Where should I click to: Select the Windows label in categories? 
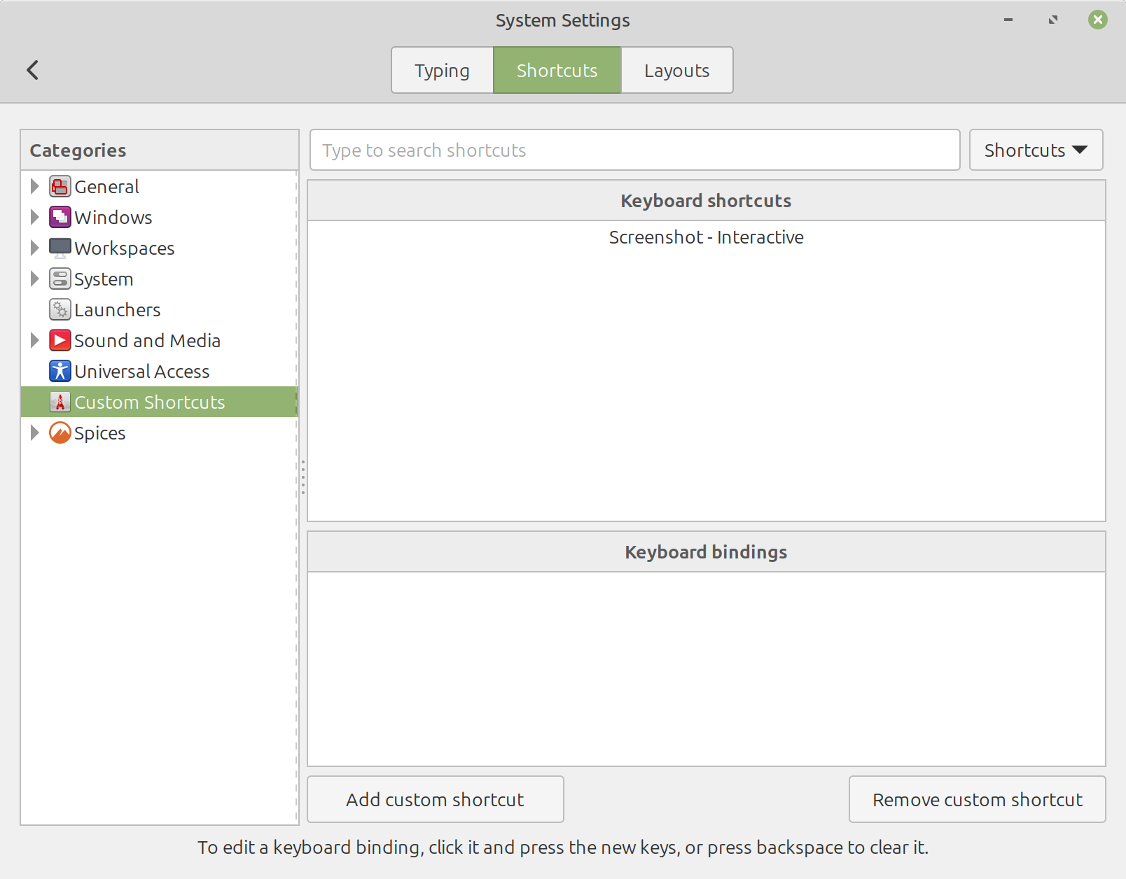(113, 218)
